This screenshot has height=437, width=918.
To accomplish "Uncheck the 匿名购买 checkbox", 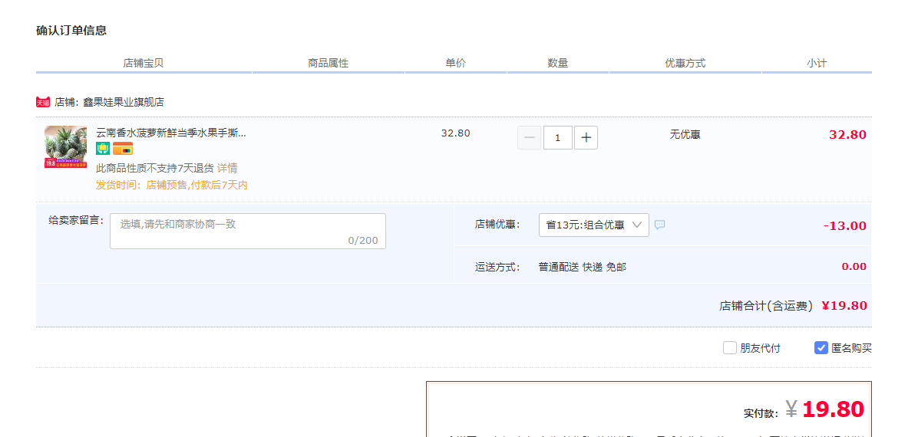I will 821,348.
